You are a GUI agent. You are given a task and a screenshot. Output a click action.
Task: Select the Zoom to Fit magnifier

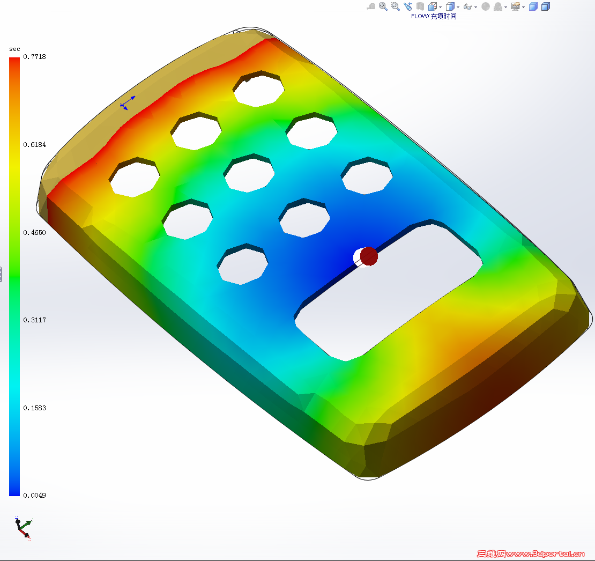point(383,6)
